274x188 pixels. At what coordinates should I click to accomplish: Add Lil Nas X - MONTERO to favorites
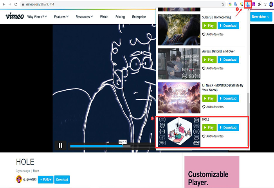coord(213,107)
